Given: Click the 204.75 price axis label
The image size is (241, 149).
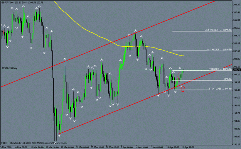Looking at the screenshot, I should point(236,36).
